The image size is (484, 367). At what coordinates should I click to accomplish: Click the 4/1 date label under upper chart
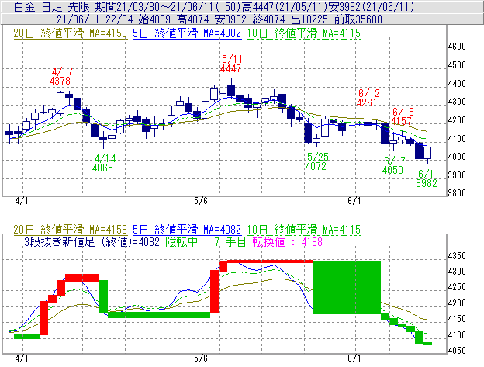(x=22, y=201)
